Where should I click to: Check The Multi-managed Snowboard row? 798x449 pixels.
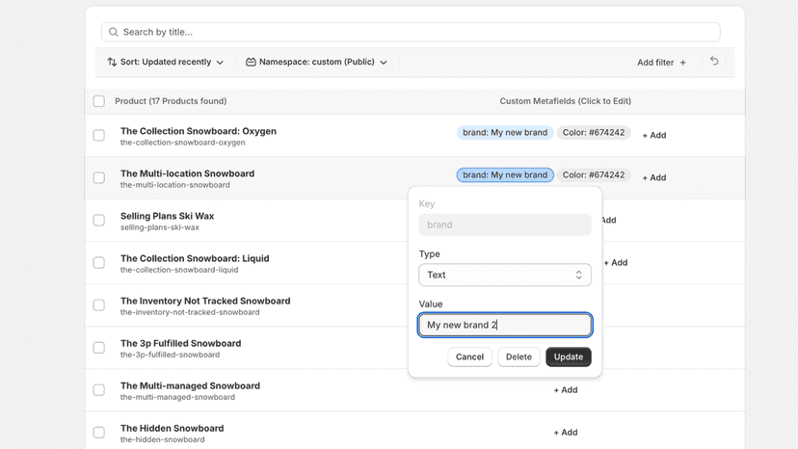tap(99, 390)
